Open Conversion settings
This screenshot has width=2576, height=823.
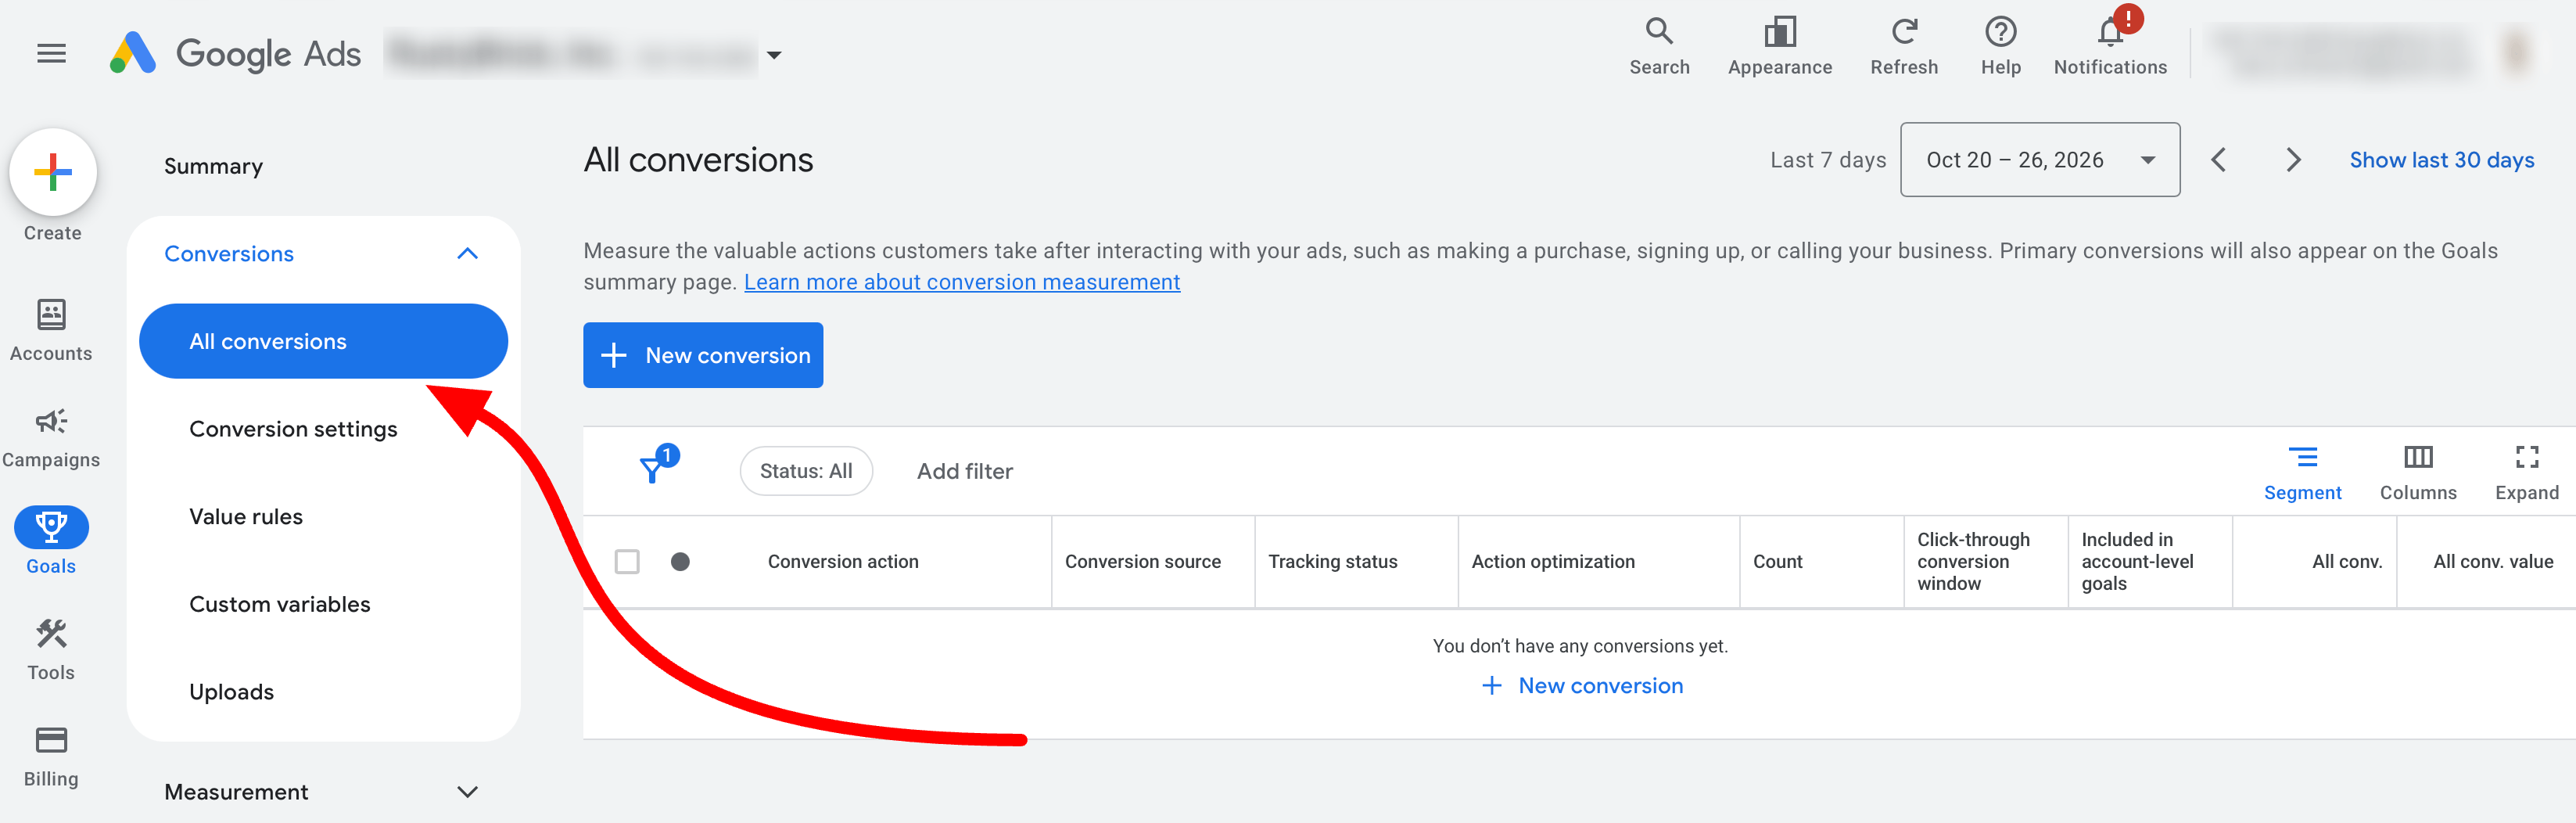tap(293, 429)
